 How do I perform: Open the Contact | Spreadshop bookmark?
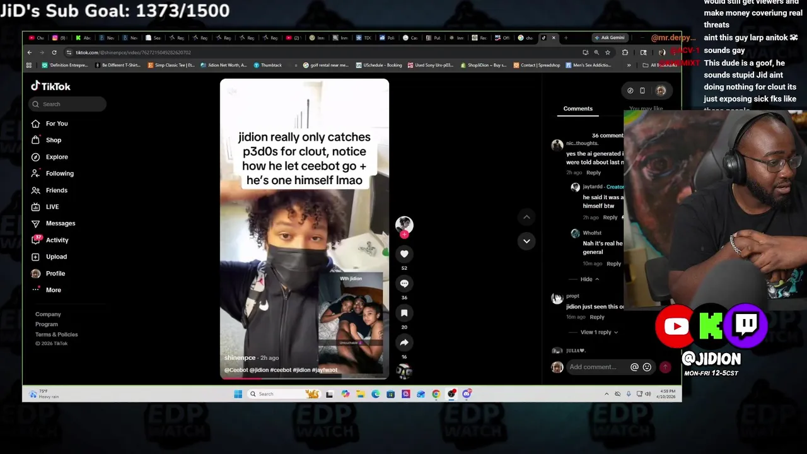tap(537, 65)
